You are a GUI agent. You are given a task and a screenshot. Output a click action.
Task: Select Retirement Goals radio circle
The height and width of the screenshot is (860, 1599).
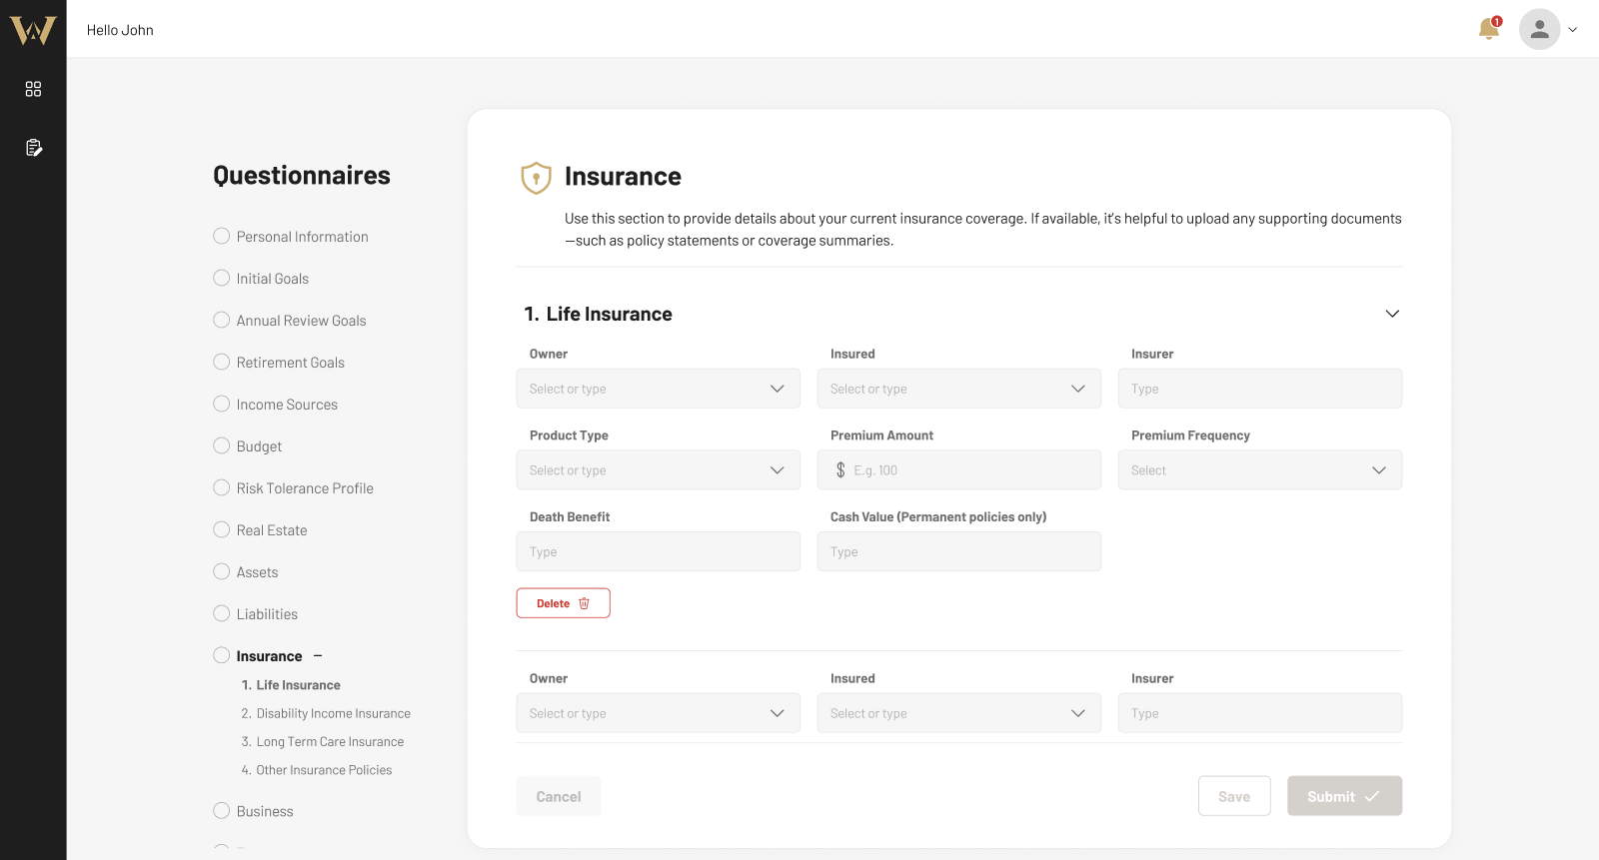pos(222,362)
